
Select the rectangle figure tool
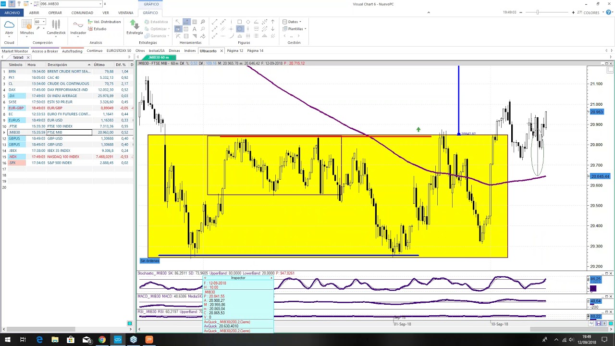point(240,22)
